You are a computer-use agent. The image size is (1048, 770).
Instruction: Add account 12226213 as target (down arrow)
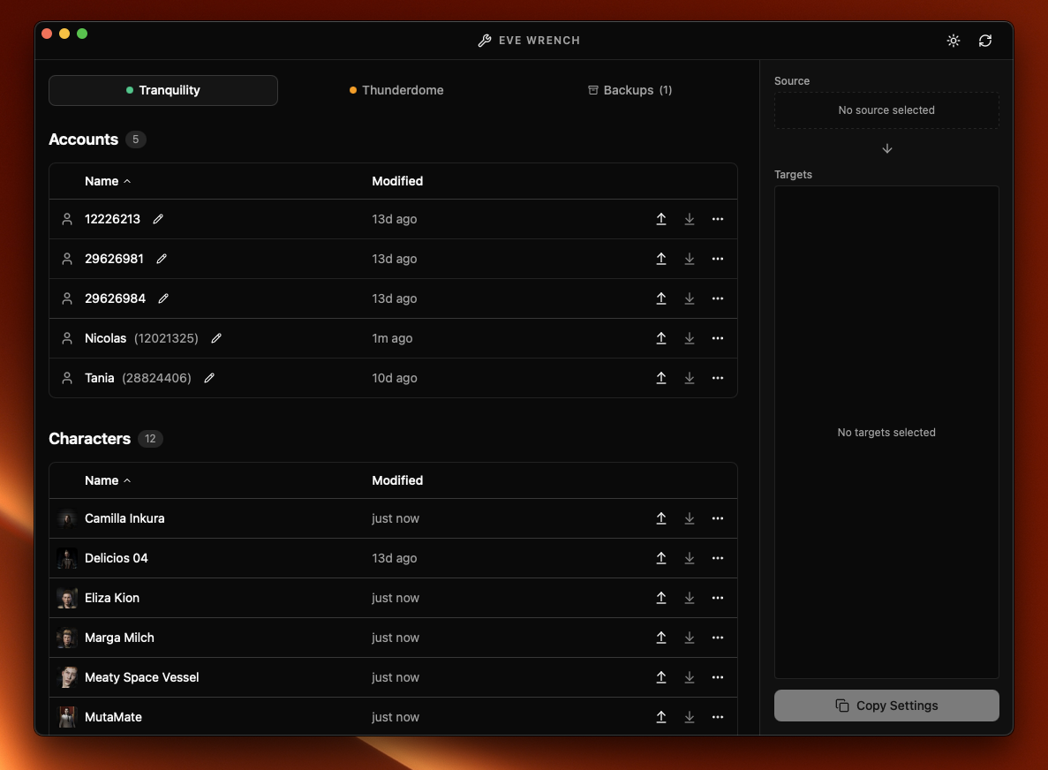coord(689,219)
